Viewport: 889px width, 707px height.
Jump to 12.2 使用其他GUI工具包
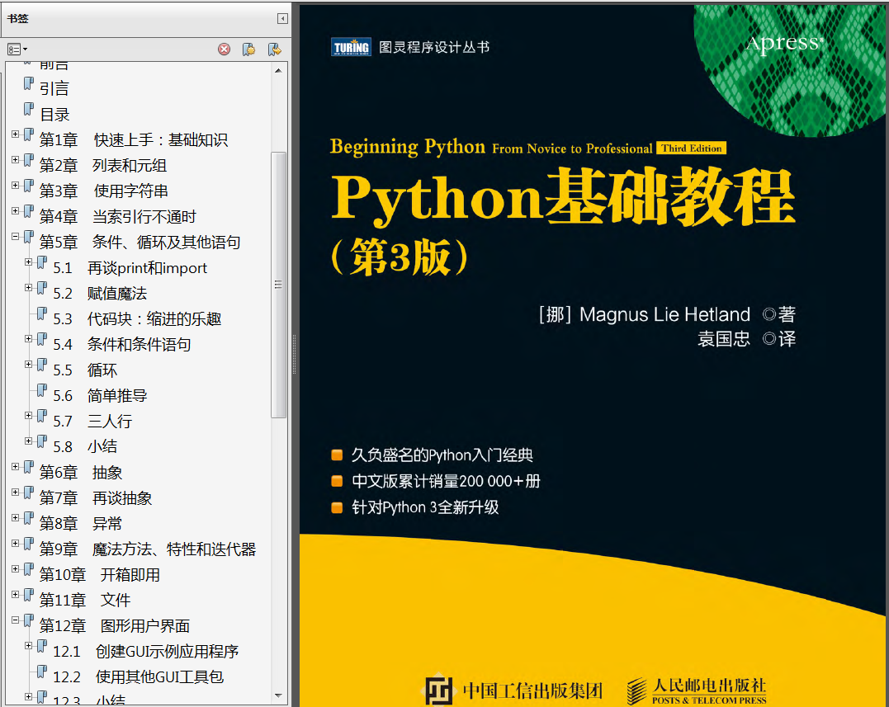(139, 677)
